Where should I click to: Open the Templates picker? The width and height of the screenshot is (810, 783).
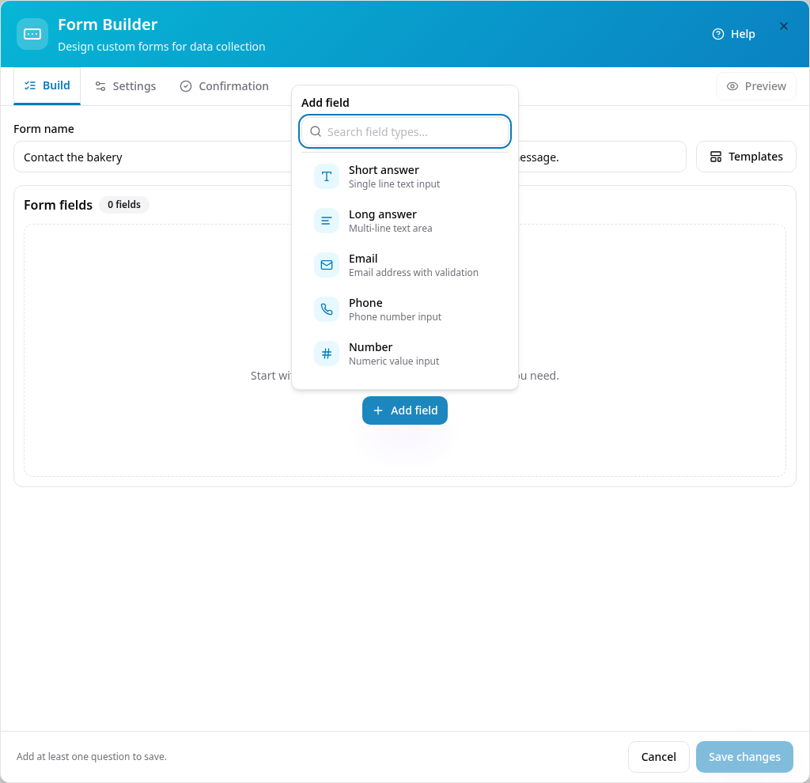coord(746,157)
